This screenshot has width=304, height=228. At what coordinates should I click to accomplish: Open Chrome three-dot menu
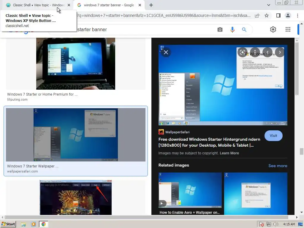tap(297, 15)
